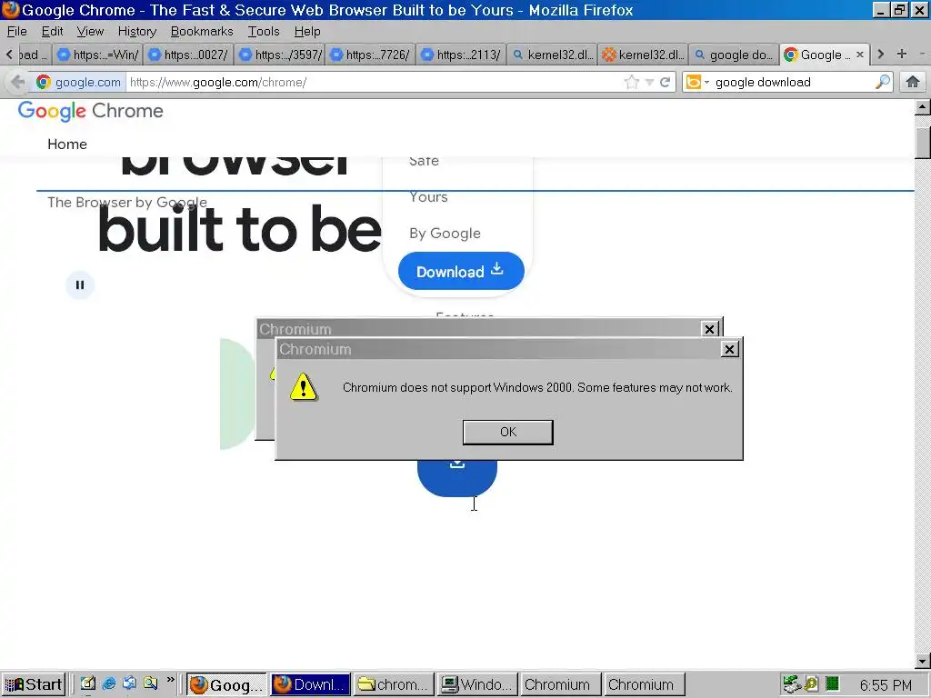The width and height of the screenshot is (931, 698).
Task: Open the View menu in Firefox
Action: tap(90, 31)
